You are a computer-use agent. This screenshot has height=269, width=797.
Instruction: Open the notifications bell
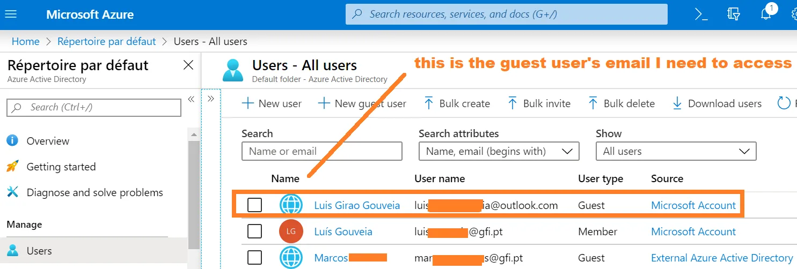coord(766,14)
